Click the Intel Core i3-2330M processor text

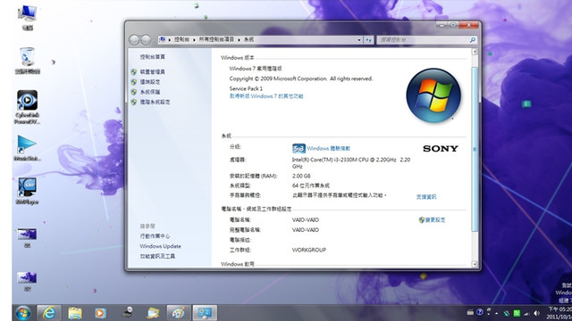pyautogui.click(x=351, y=162)
